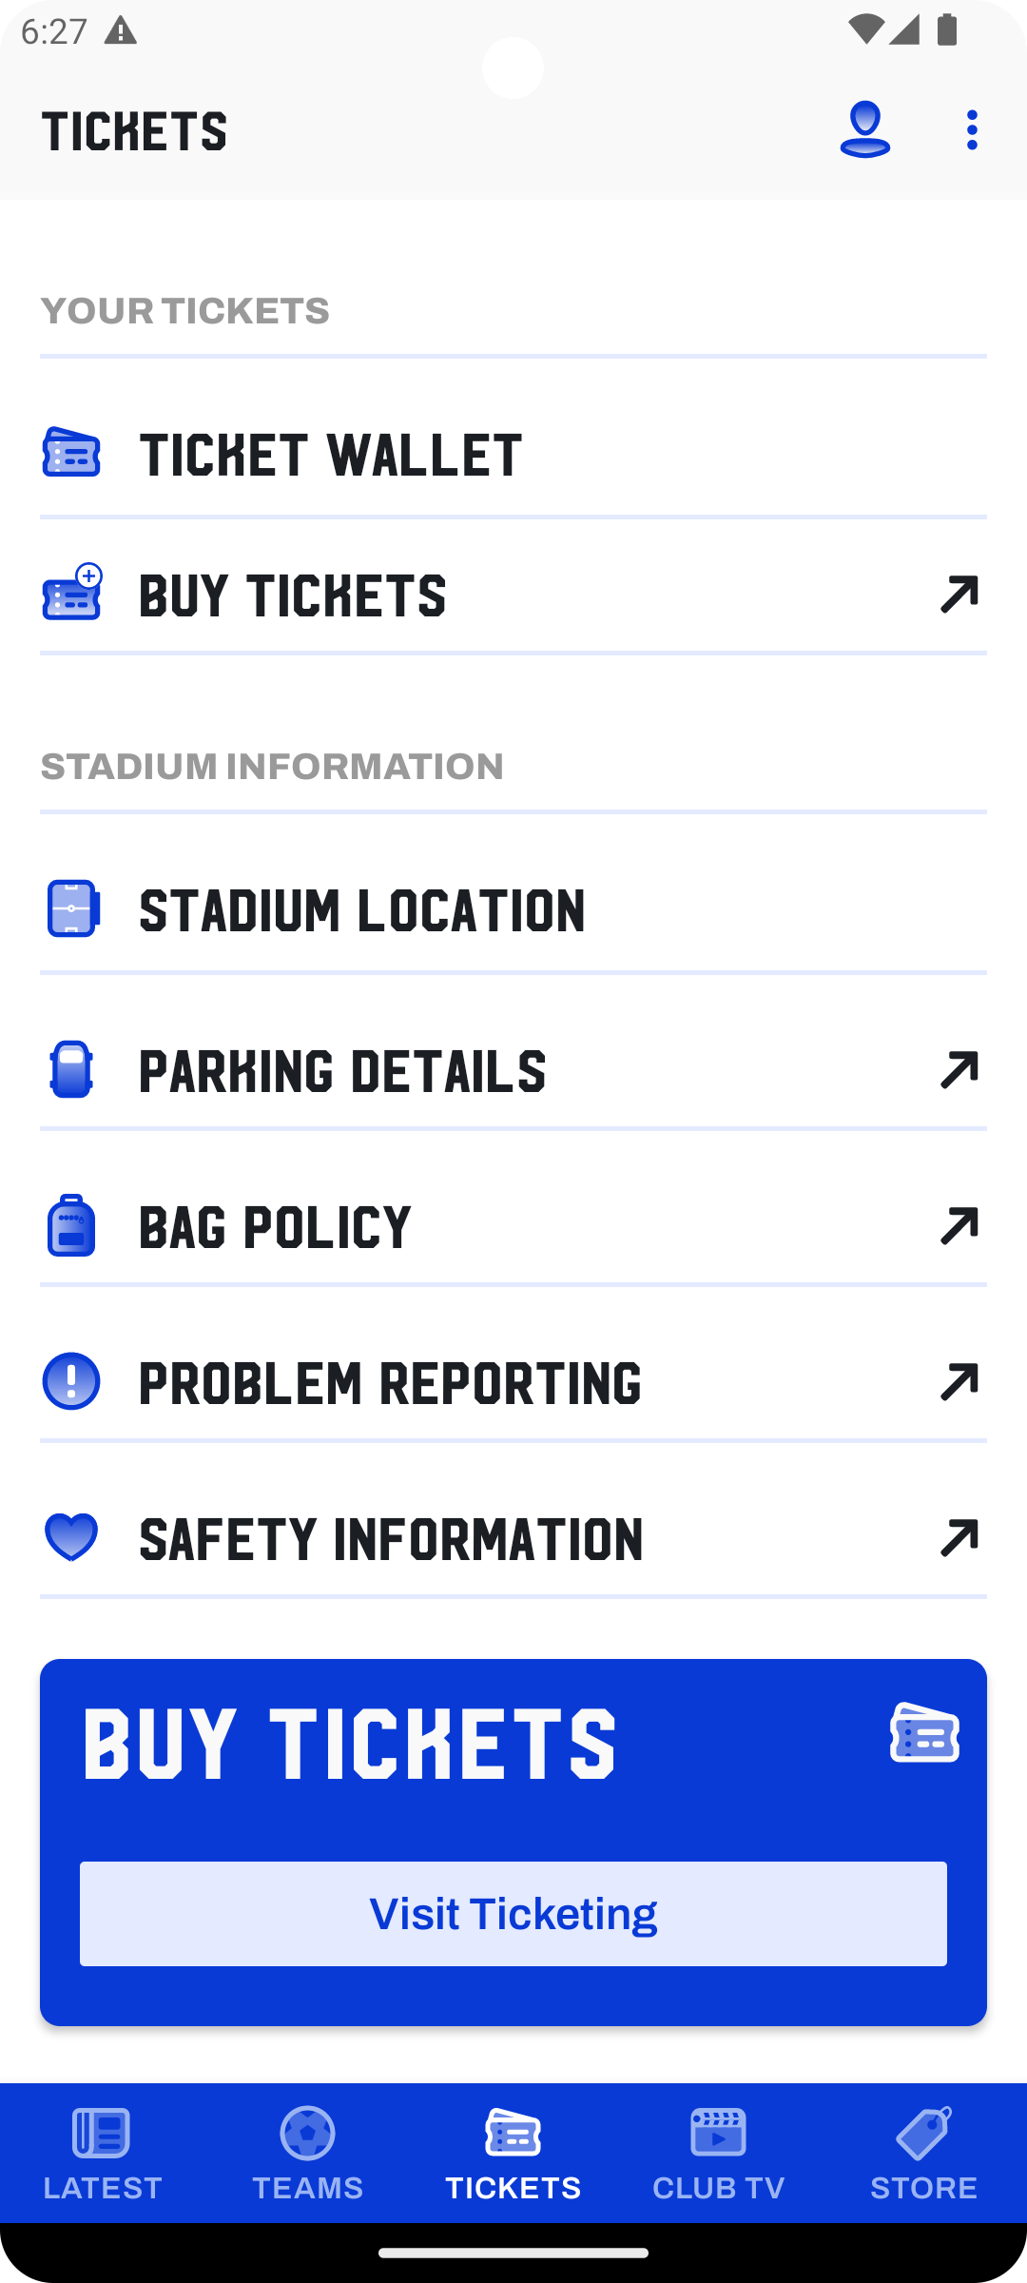Viewport: 1027px width, 2283px height.
Task: Tap the Buy Tickets plus-ticket icon
Action: (x=72, y=592)
